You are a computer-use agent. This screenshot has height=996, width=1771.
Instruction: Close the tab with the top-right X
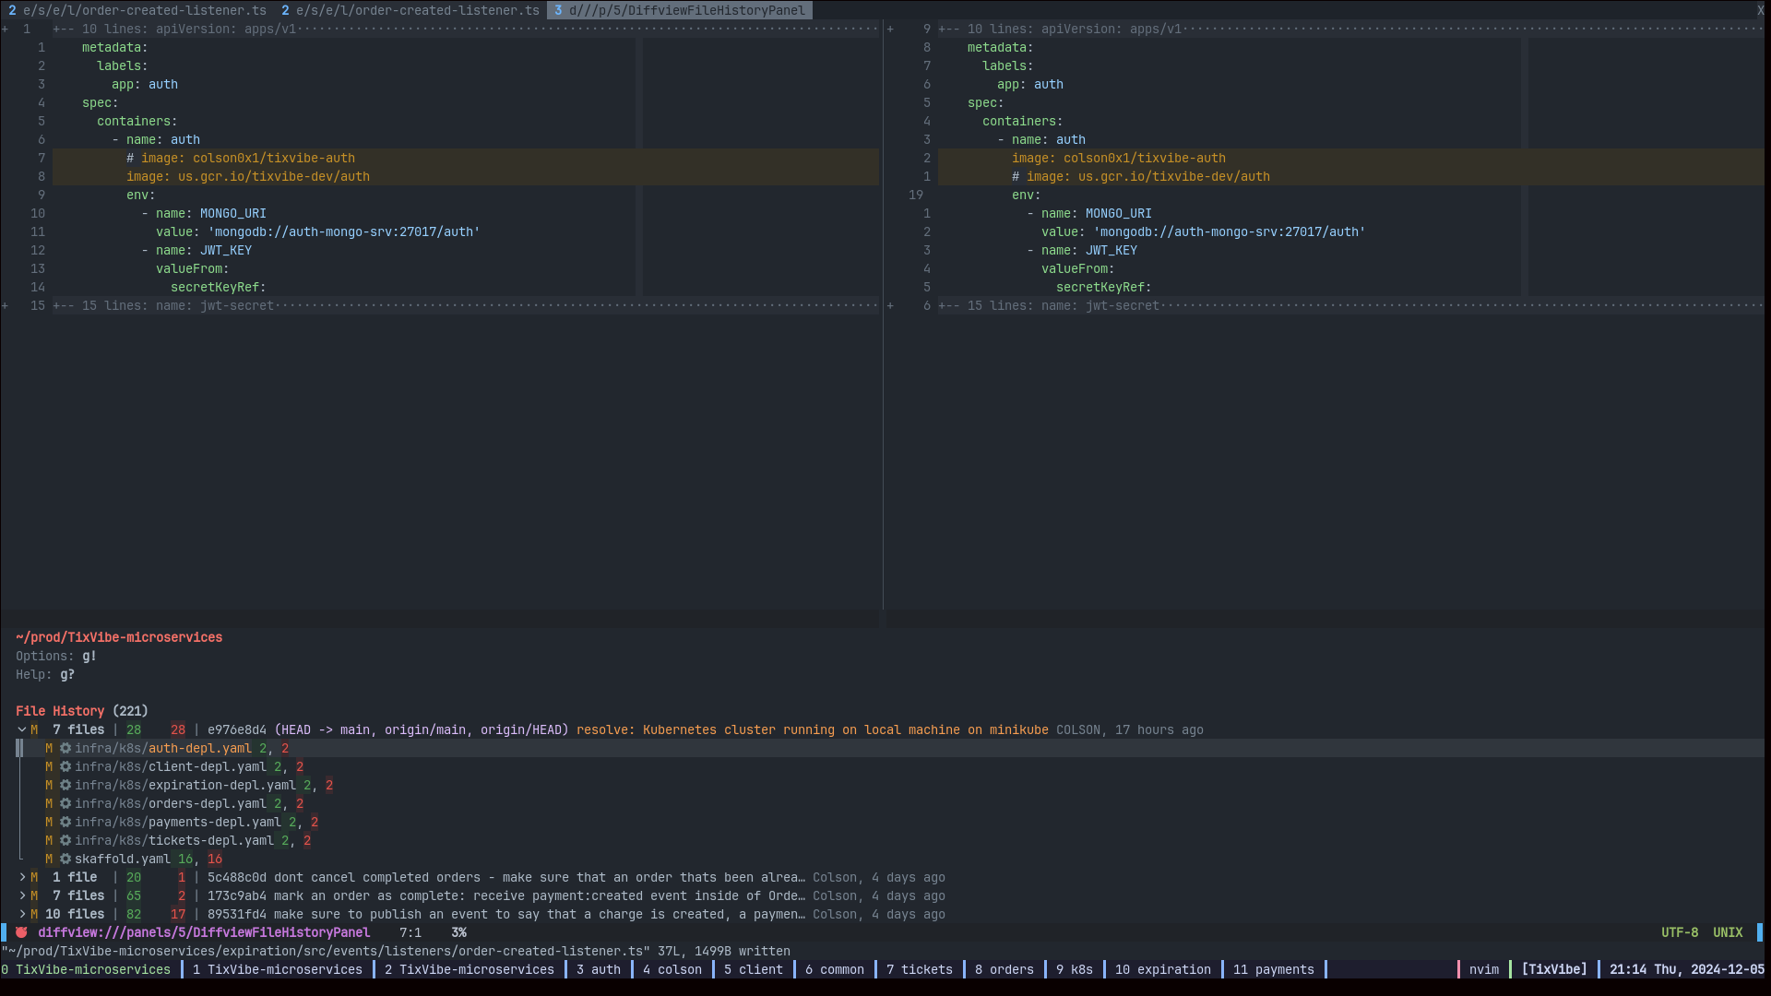coord(1760,10)
